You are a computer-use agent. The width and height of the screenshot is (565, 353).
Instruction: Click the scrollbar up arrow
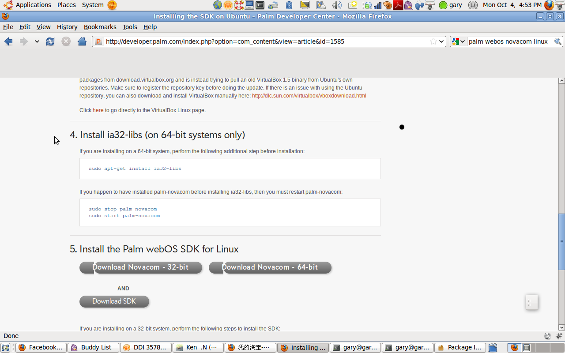(x=561, y=81)
